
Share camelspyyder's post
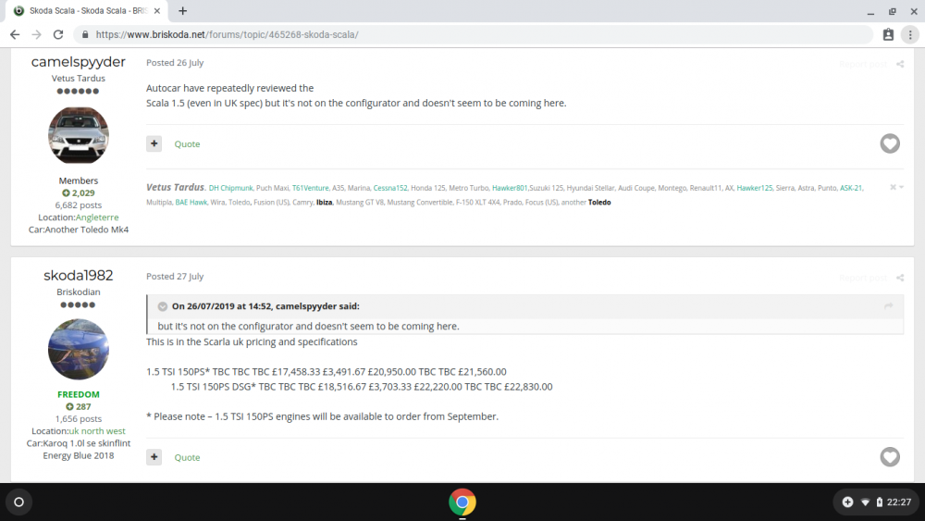click(x=900, y=64)
